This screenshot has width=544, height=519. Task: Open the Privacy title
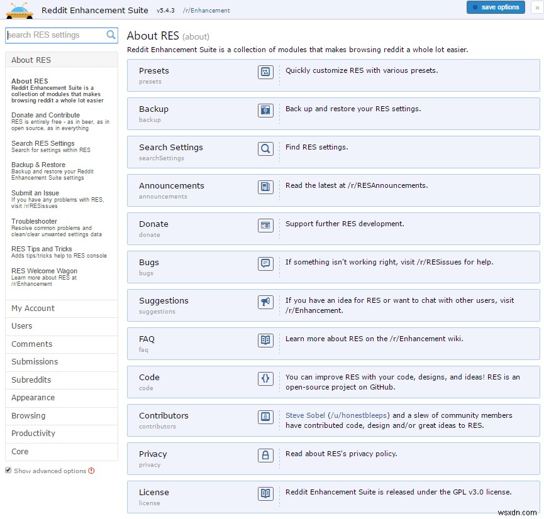click(153, 454)
